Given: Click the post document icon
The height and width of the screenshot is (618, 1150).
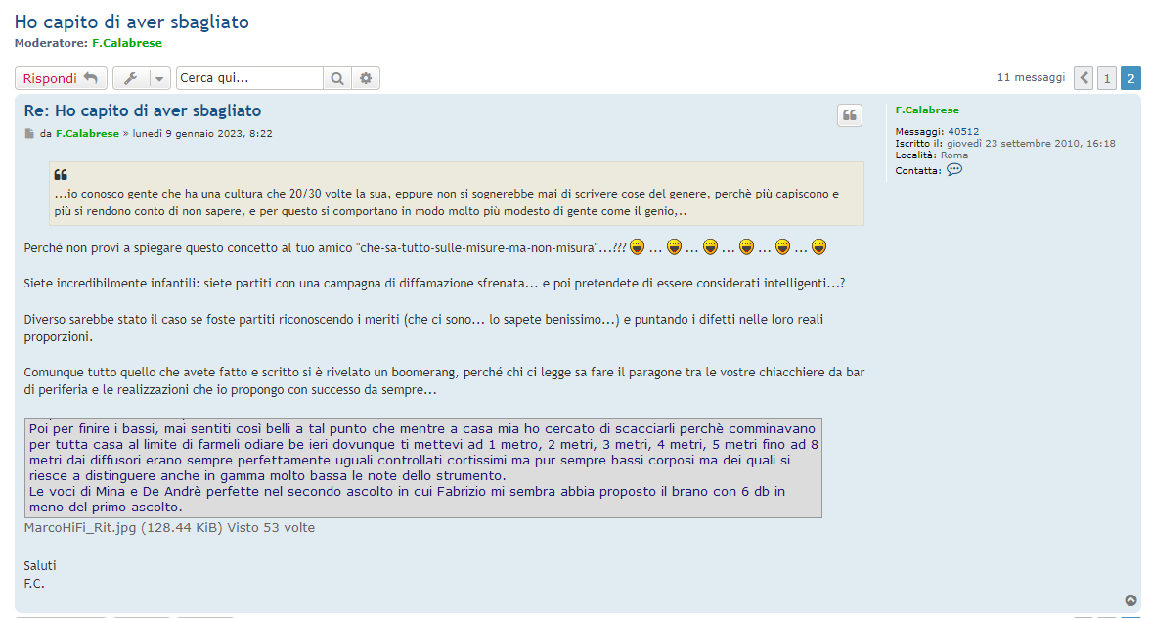Looking at the screenshot, I should pos(29,133).
